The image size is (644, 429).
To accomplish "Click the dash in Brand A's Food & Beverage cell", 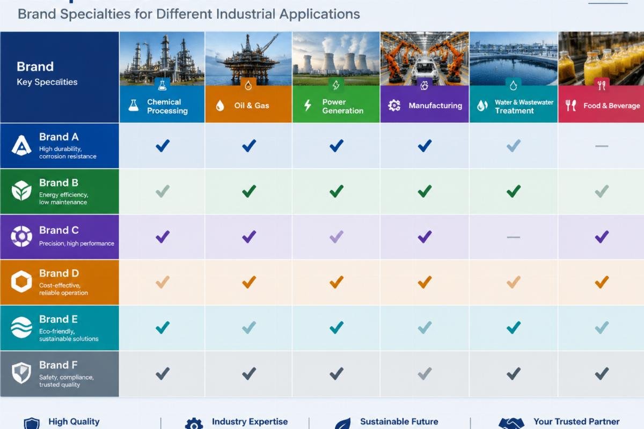I will pos(602,146).
